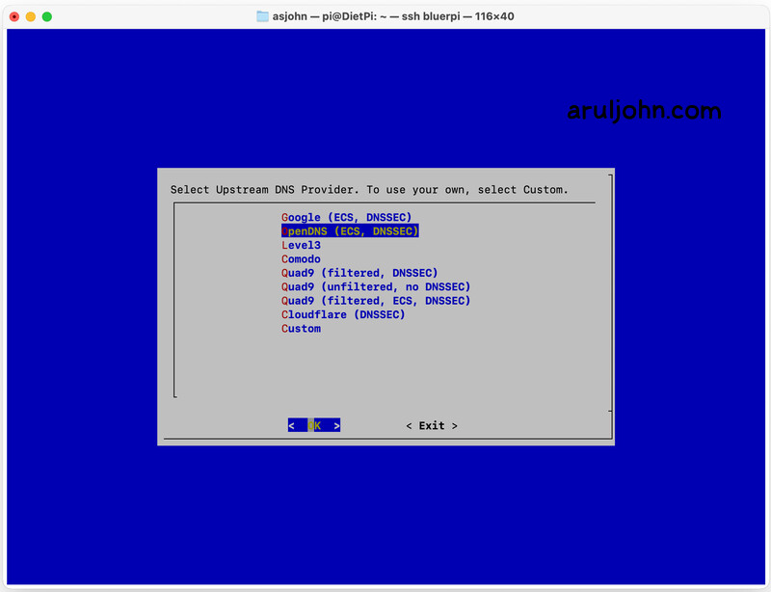Viewport: 771px width, 592px height.
Task: Select Cloudflare (DNSSEC) as DNS provider
Action: coord(343,314)
